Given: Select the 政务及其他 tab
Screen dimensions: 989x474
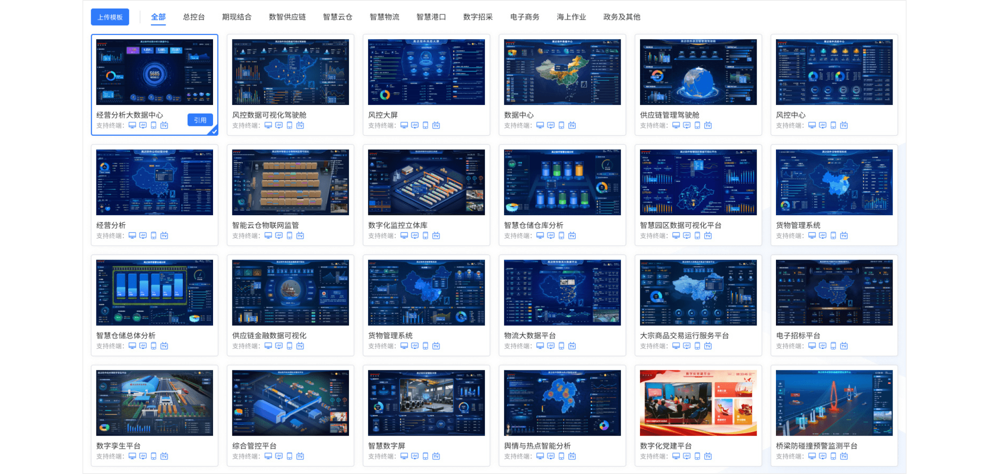Looking at the screenshot, I should [x=621, y=17].
